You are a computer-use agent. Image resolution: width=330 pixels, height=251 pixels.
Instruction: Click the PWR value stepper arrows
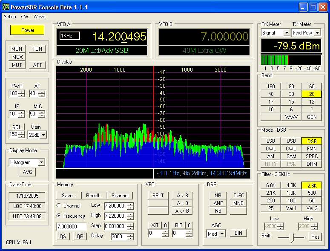point(21,93)
